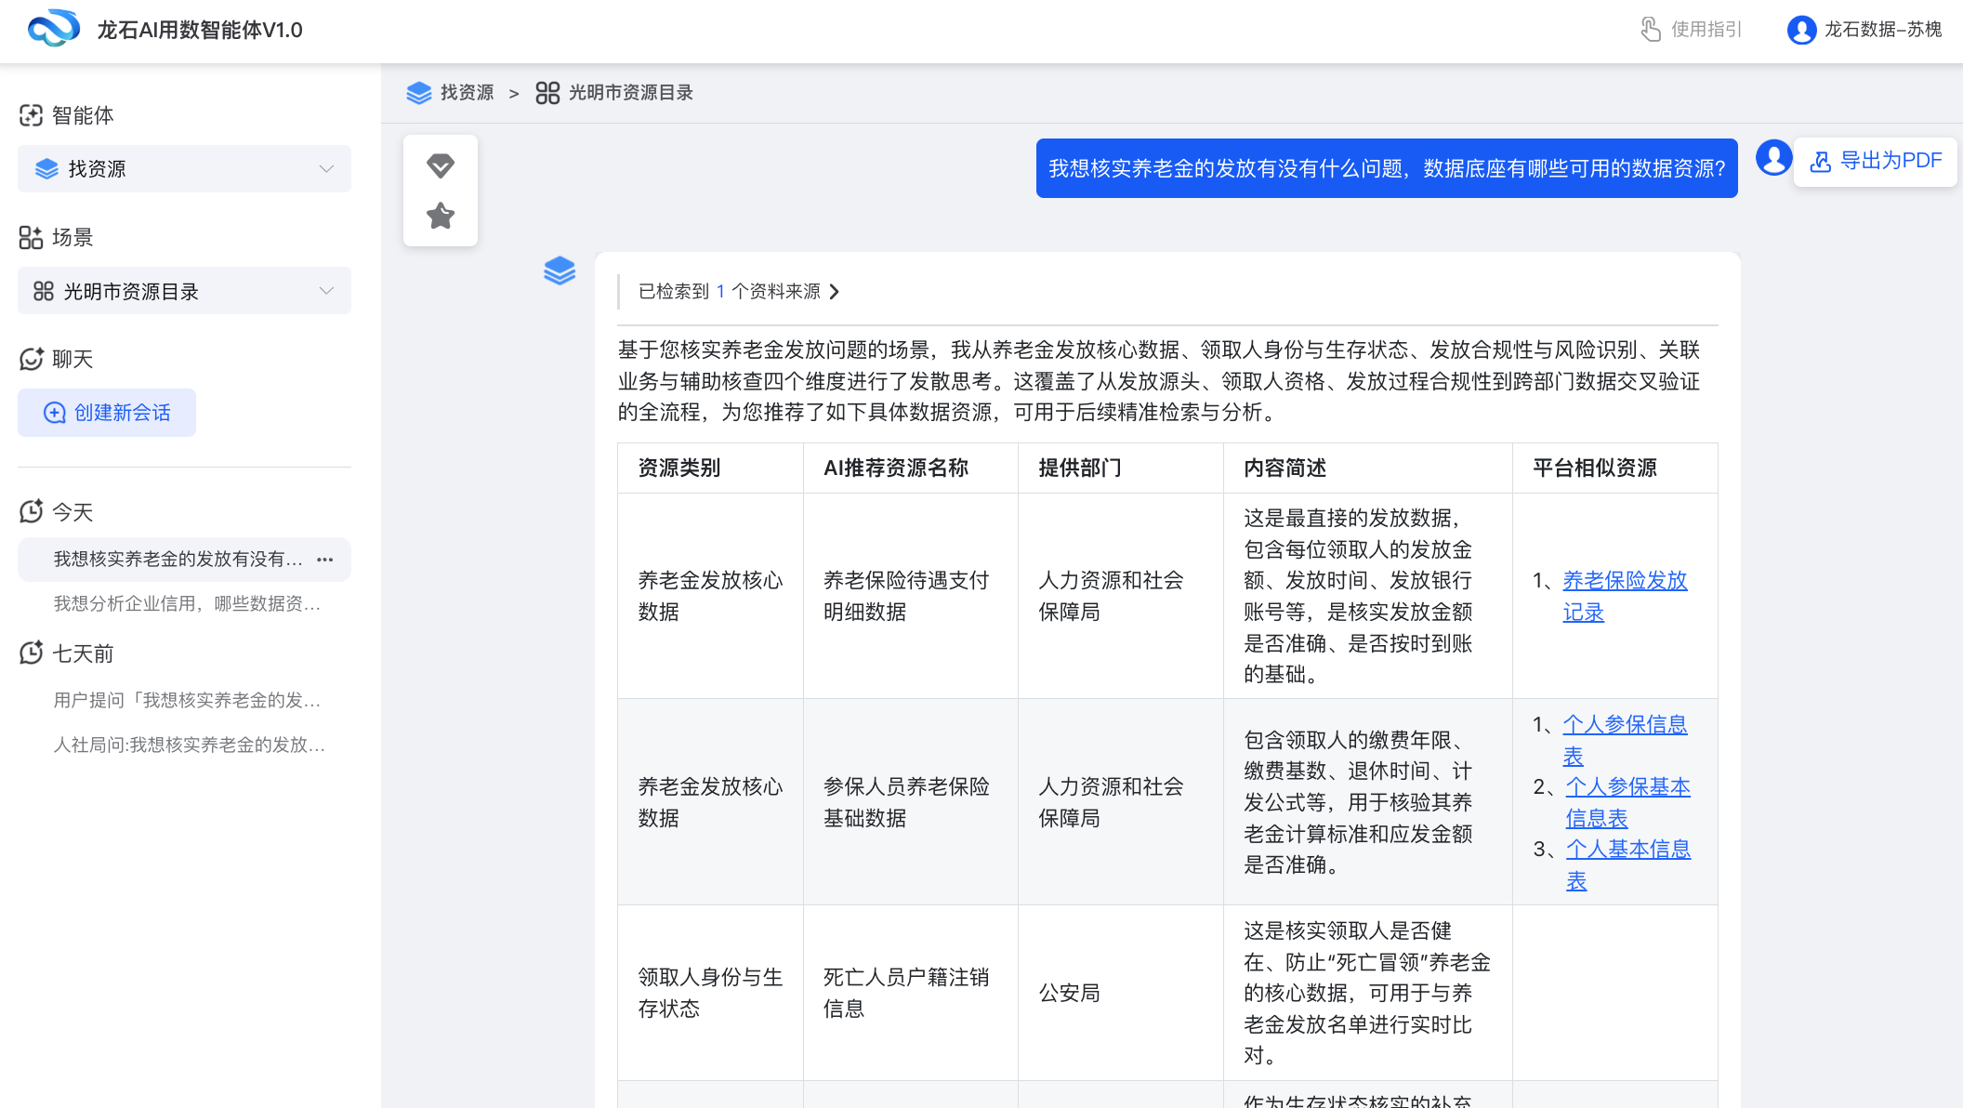
Task: Click the user avatar beside the question bubble
Action: click(1773, 158)
